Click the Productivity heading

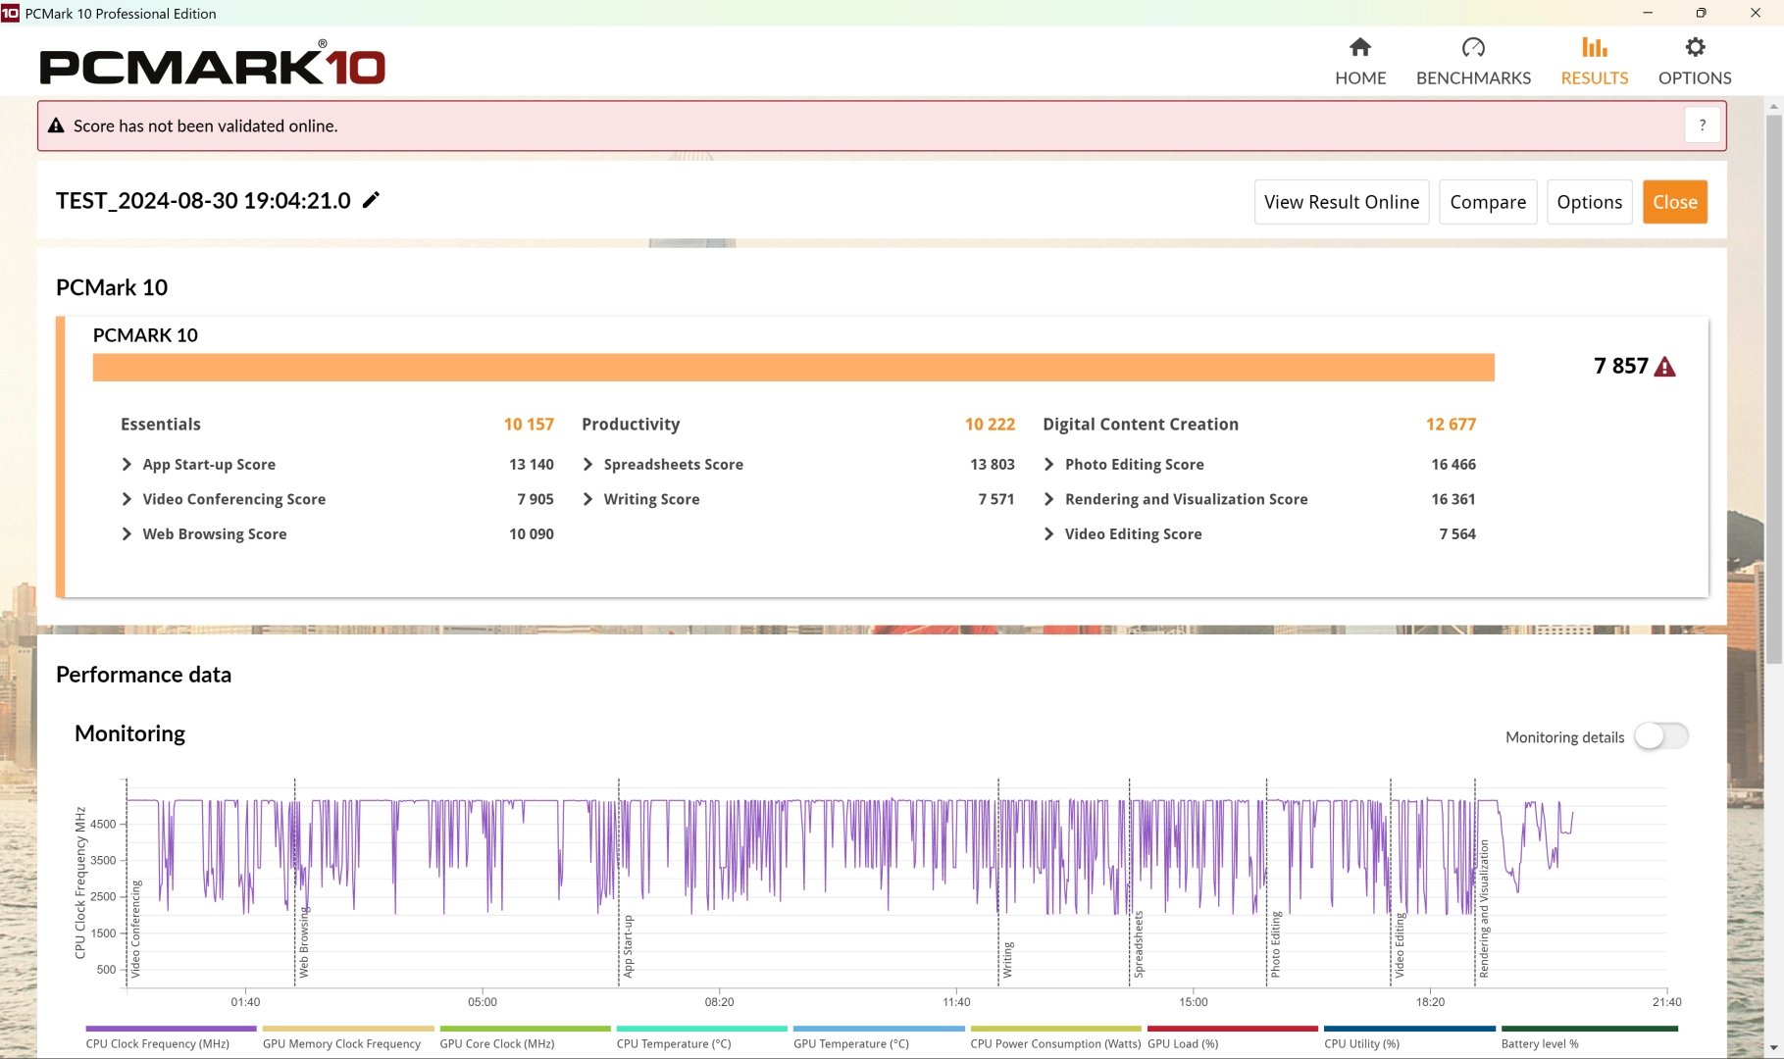click(631, 425)
